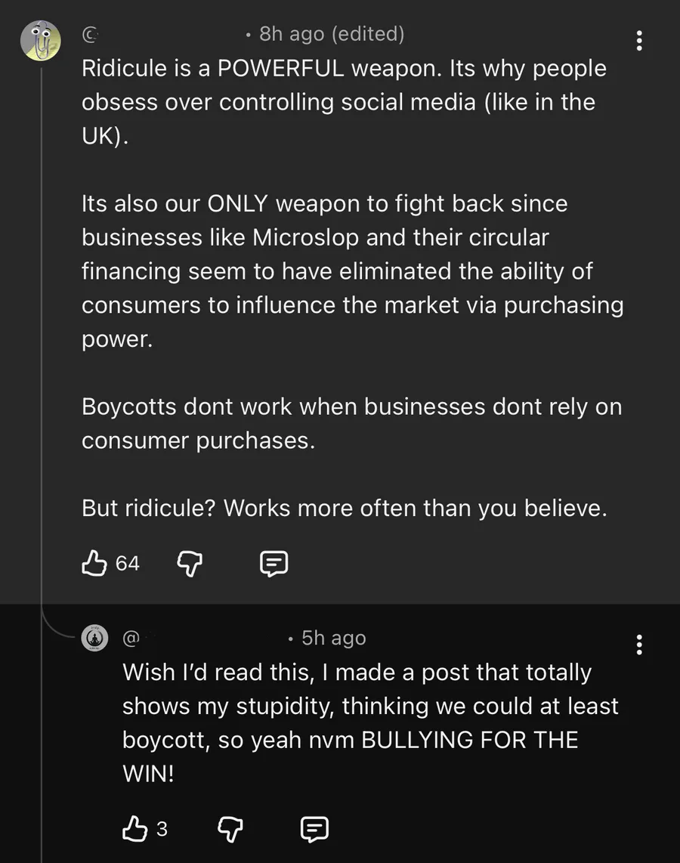Reply to the 5h ago comment
This screenshot has width=680, height=863.
pyautogui.click(x=314, y=830)
